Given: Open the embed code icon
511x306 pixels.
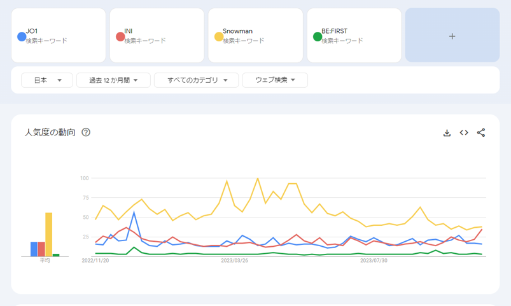Looking at the screenshot, I should tap(464, 132).
